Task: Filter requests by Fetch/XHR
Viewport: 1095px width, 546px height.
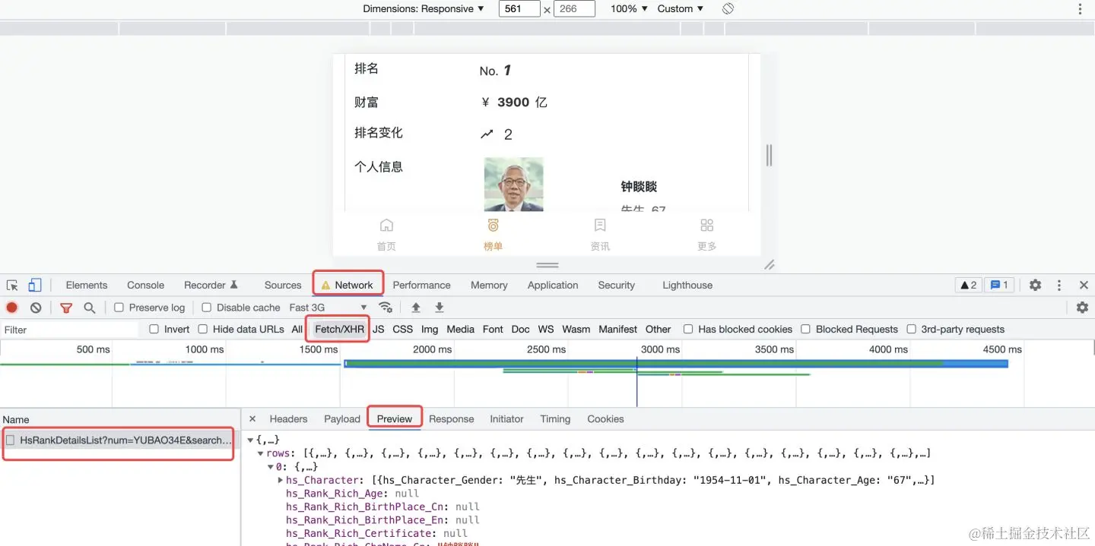Action: [339, 329]
